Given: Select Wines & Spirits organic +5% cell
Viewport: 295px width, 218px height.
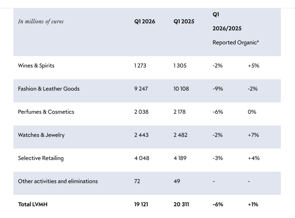Looking at the screenshot, I should coord(254,66).
